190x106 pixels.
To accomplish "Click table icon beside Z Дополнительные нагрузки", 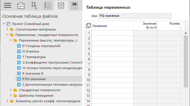I will tap(19, 85).
